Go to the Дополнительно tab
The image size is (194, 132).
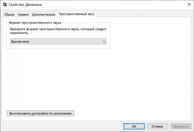click(44, 15)
